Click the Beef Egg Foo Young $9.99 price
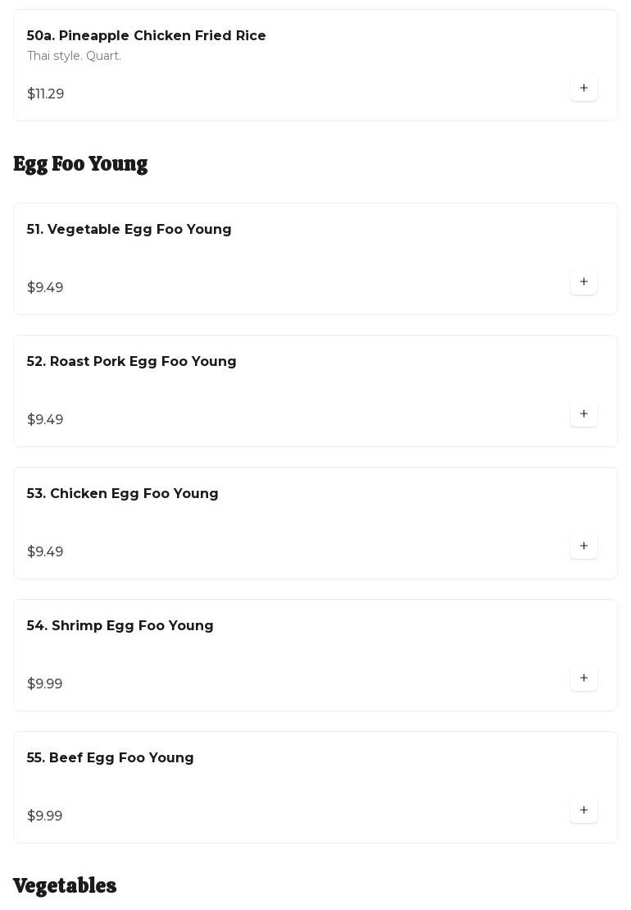631x910 pixels. (45, 816)
